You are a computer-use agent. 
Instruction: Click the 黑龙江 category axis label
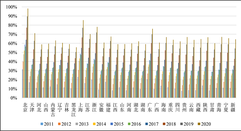click(x=74, y=109)
